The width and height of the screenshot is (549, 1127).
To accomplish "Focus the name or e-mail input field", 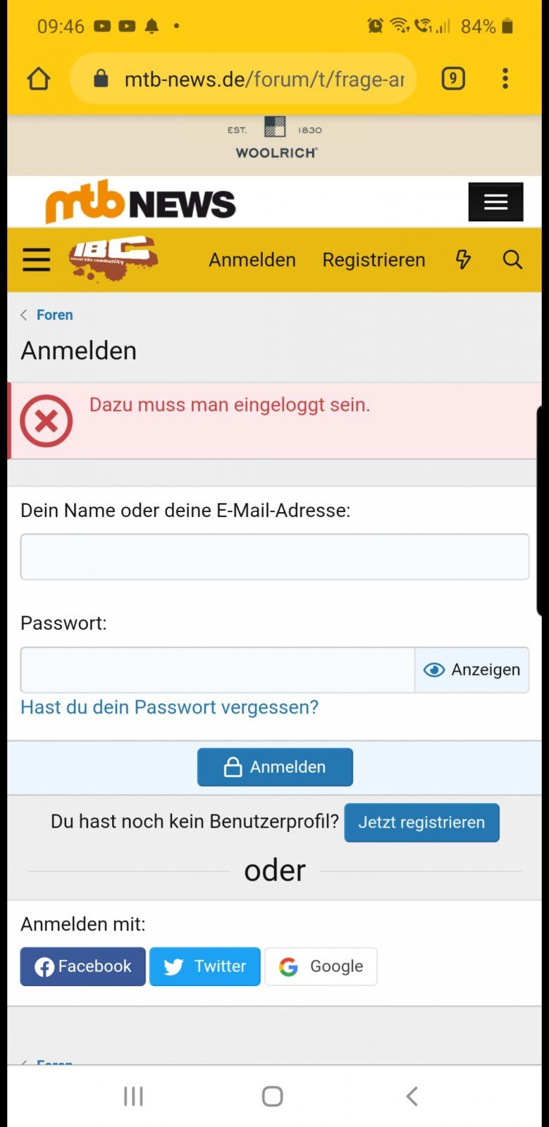I will coord(274,557).
